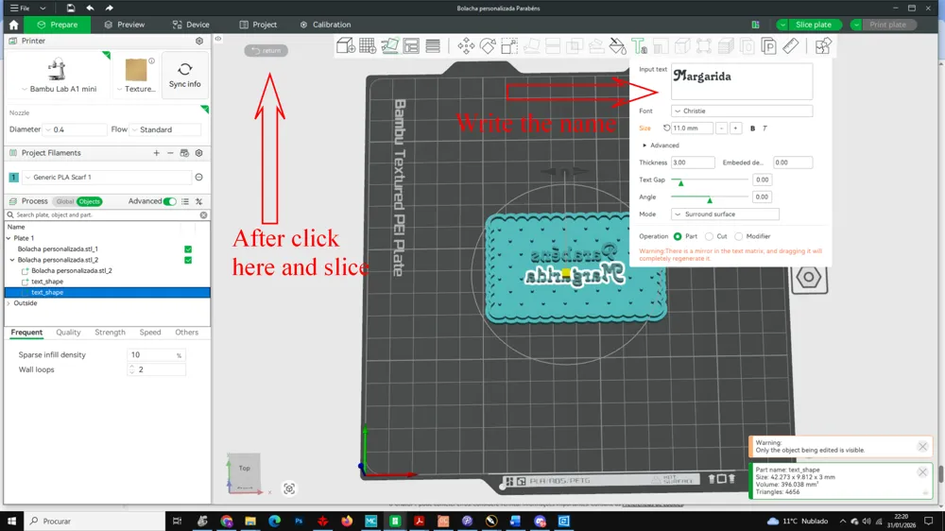The image size is (945, 531).
Task: Toggle checkbox for Bolacha personalizada.stl_1
Action: tap(188, 248)
